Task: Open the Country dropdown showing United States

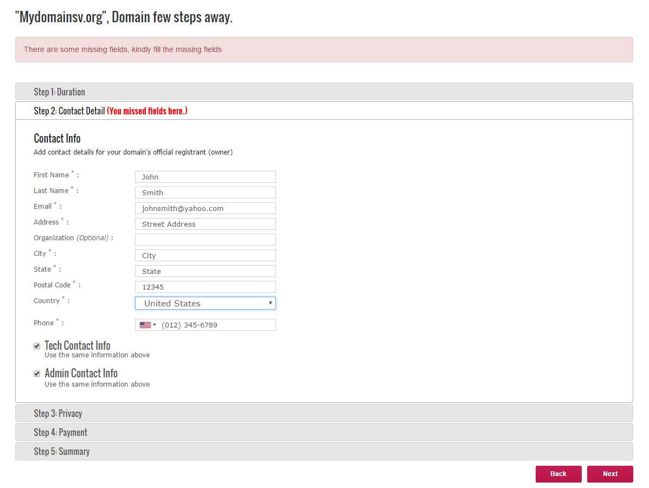Action: pyautogui.click(x=205, y=303)
